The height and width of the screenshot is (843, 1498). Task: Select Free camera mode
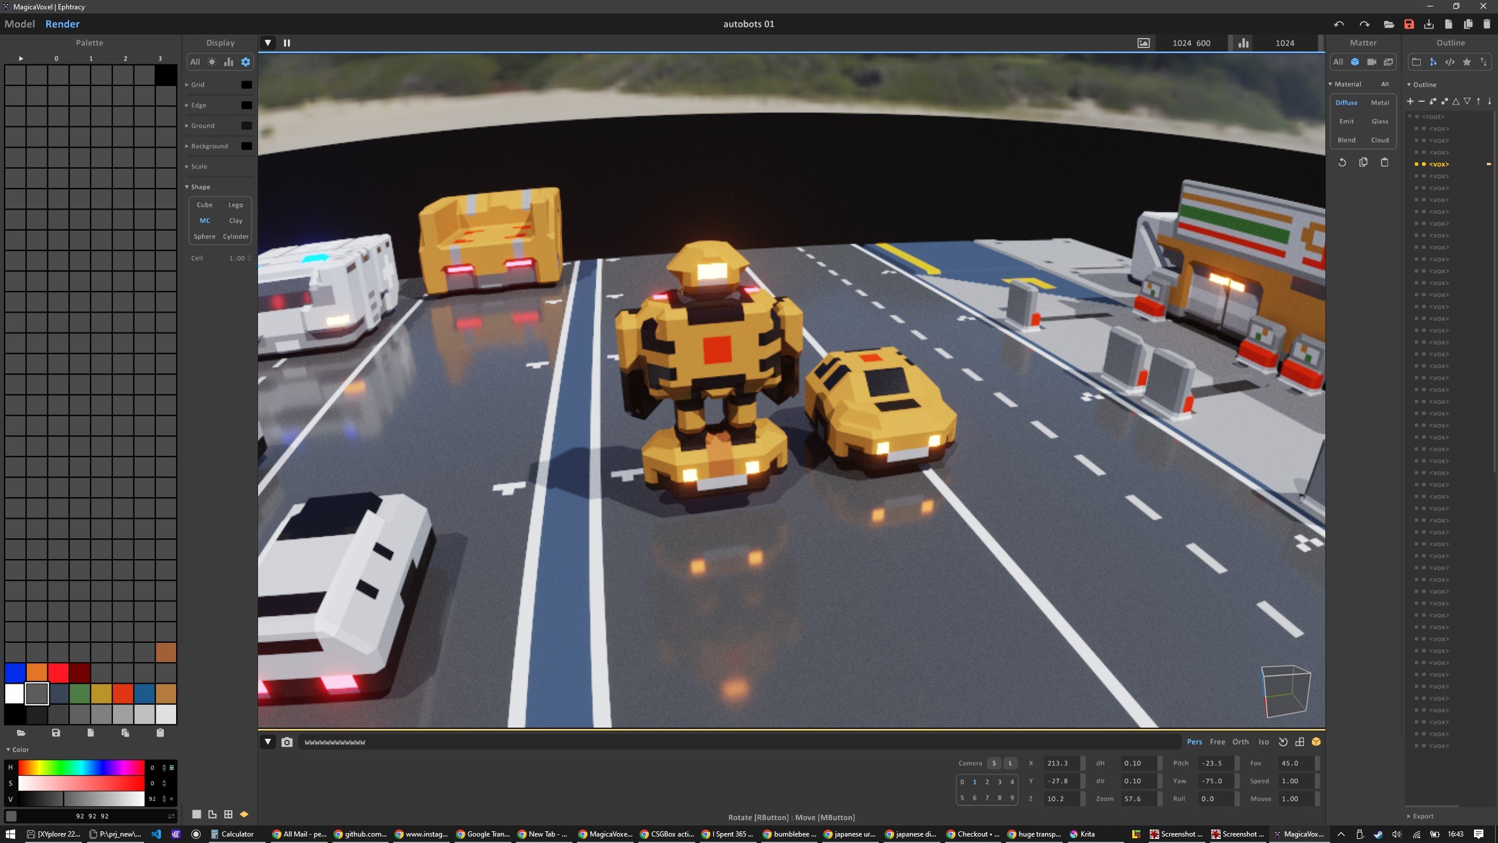coord(1217,742)
